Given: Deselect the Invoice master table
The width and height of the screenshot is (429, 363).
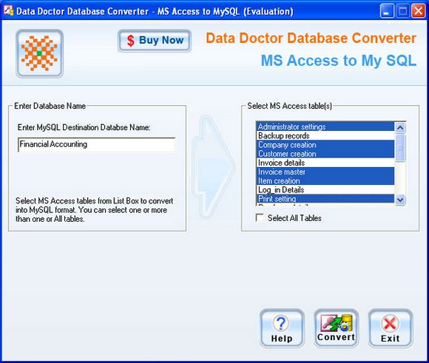Looking at the screenshot, I should click(325, 172).
